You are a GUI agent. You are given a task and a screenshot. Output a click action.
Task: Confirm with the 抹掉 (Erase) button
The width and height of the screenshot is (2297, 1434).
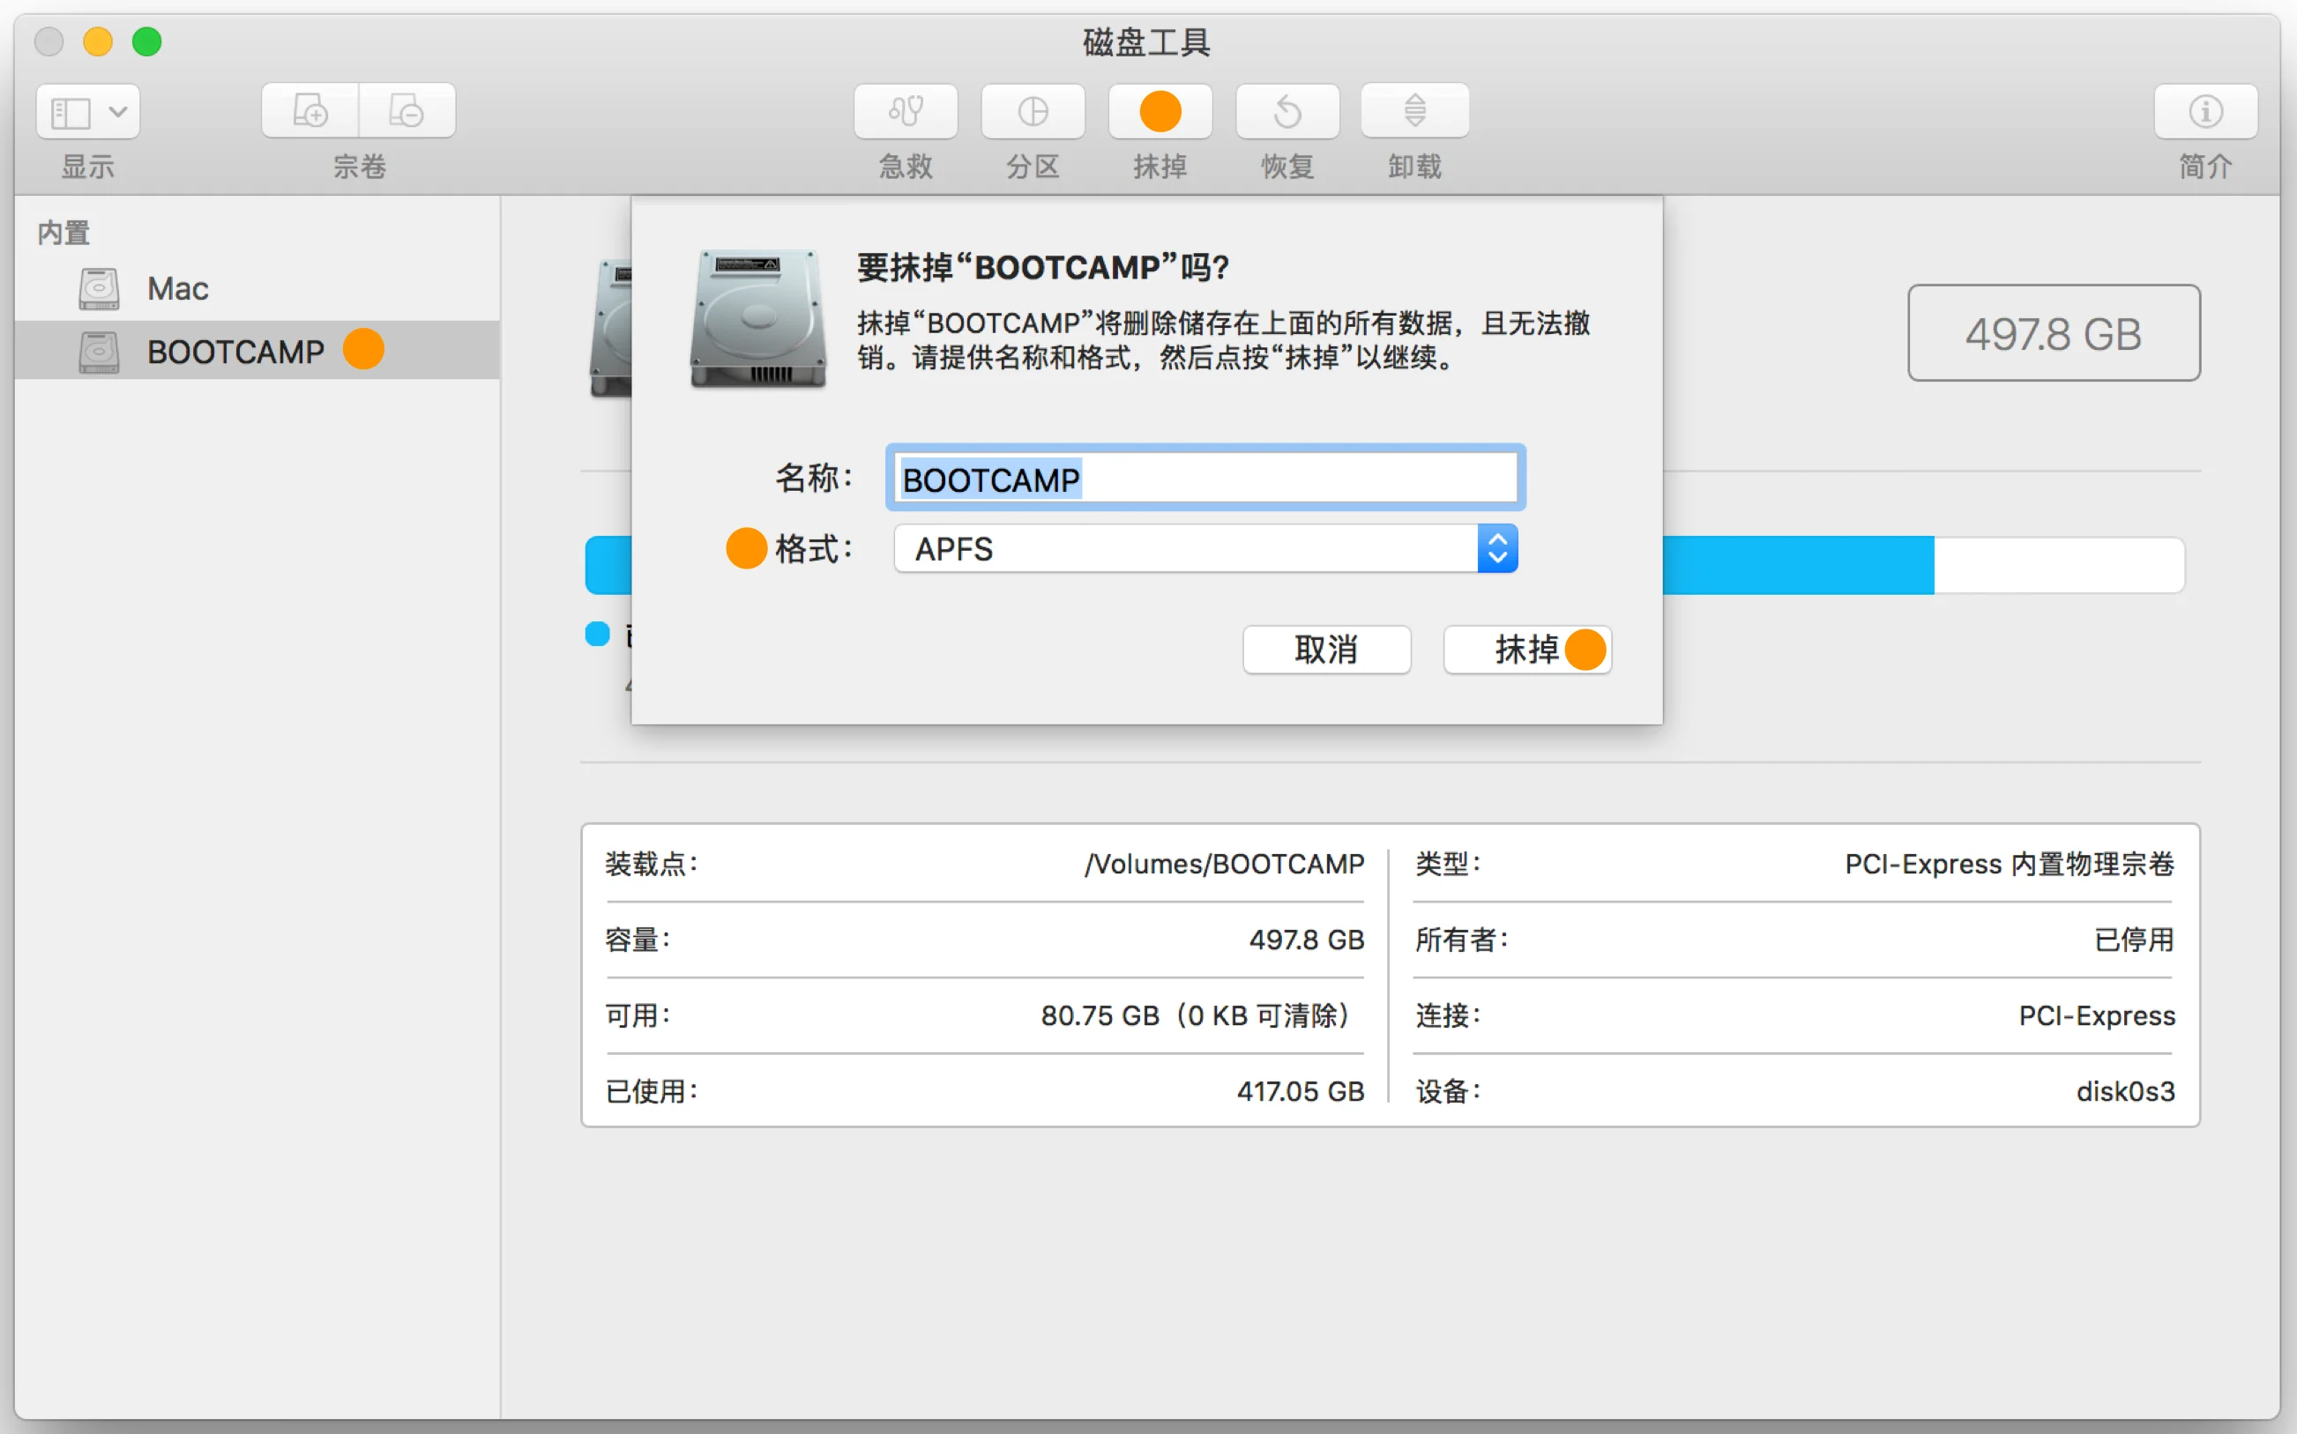pyautogui.click(x=1525, y=650)
